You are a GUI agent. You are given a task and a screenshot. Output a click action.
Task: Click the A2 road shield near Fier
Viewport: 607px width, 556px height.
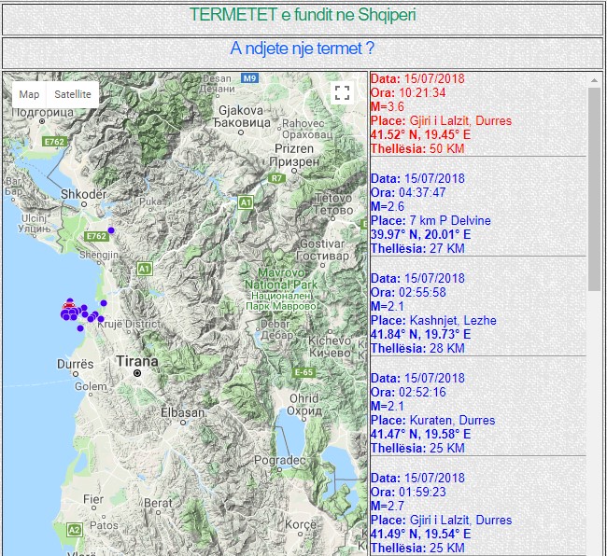point(73,530)
